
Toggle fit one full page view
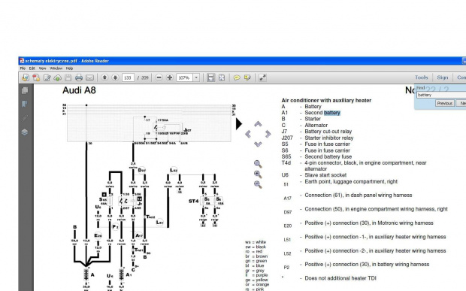coord(222,78)
